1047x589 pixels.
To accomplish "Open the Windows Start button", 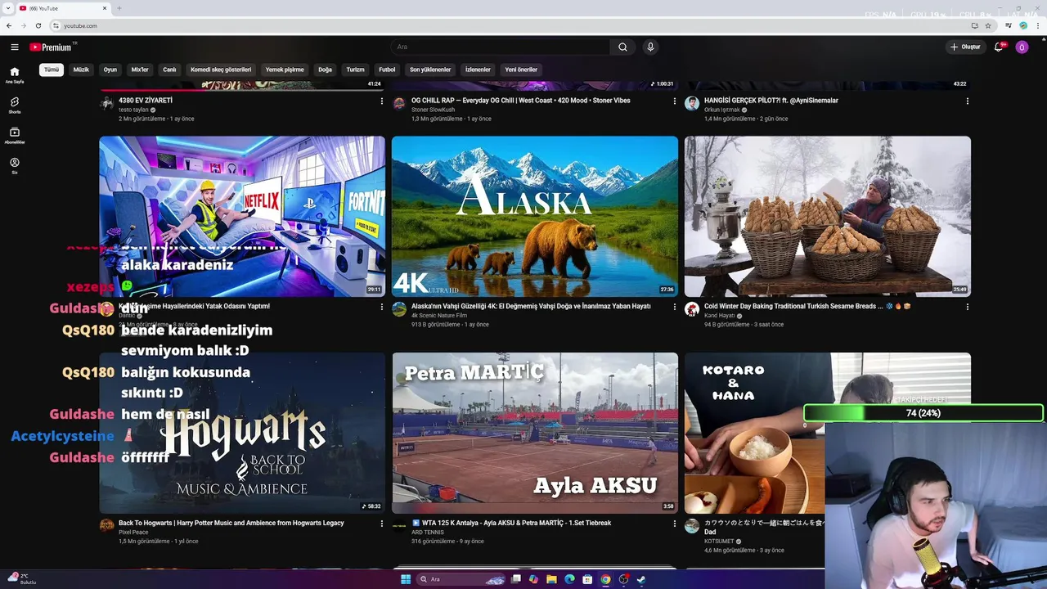I will (406, 579).
